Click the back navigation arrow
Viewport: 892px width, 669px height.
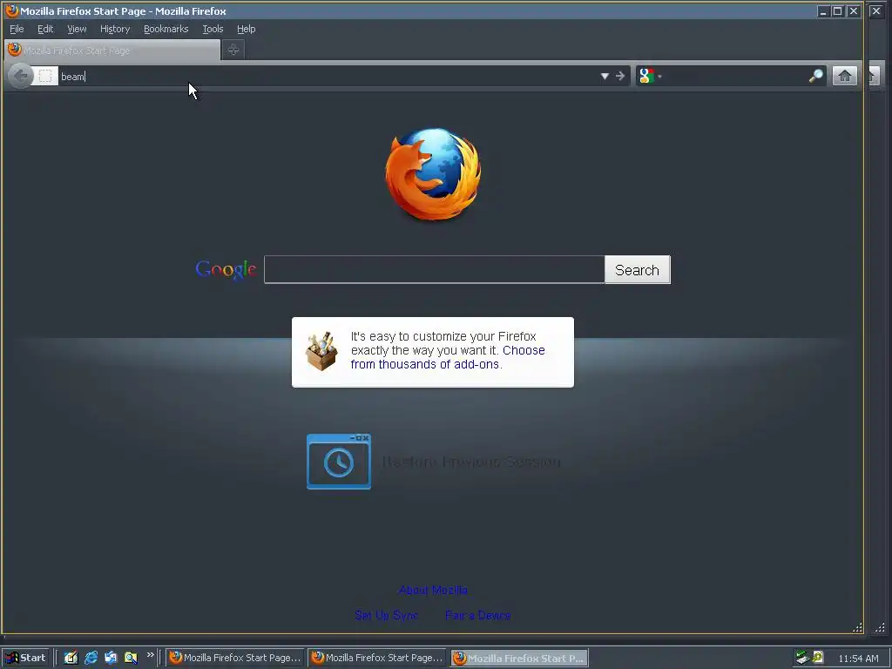21,76
